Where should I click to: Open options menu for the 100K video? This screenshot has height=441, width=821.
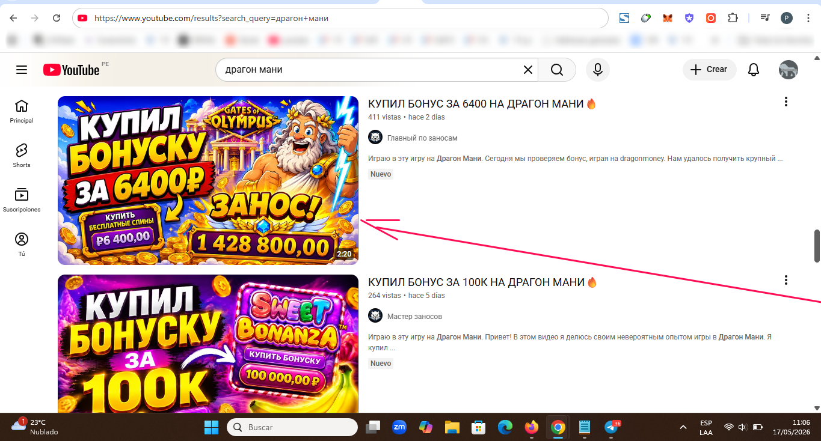click(x=786, y=280)
